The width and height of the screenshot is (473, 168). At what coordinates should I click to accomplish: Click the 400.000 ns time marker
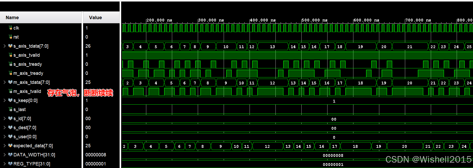click(263, 20)
